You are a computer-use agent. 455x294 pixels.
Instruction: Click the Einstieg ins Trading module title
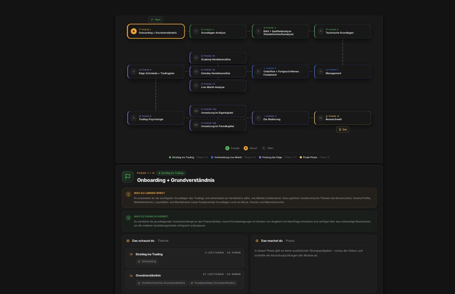[149, 254]
